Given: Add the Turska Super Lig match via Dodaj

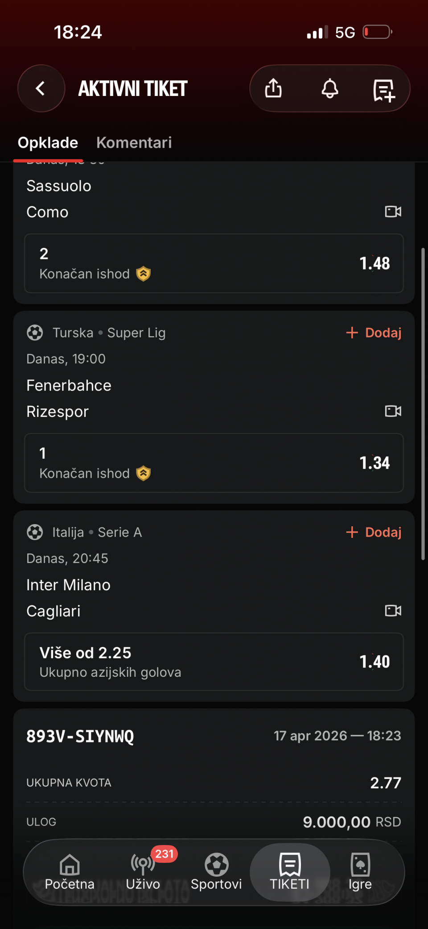Looking at the screenshot, I should (x=374, y=333).
